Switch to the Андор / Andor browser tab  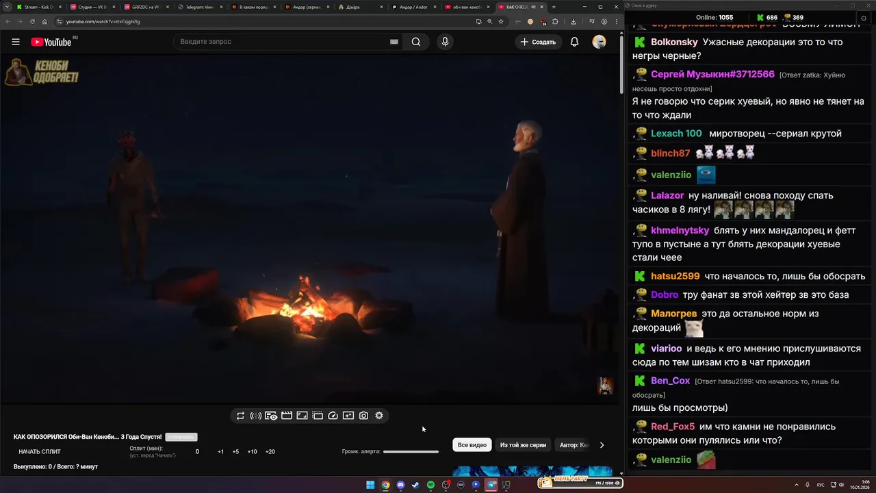pyautogui.click(x=413, y=7)
